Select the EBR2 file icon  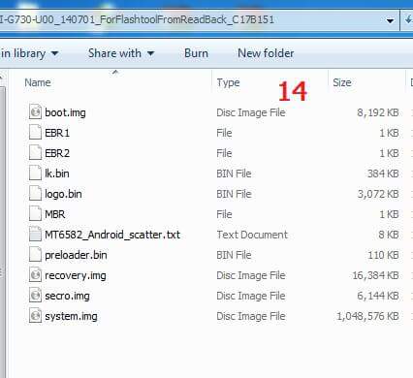point(35,153)
